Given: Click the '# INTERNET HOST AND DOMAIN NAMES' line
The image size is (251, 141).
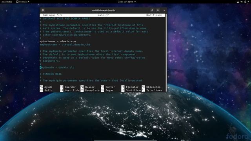Looking at the screenshot, I should click(65, 18).
